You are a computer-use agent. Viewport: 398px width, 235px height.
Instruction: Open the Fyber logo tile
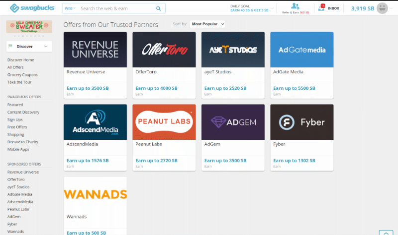302,122
